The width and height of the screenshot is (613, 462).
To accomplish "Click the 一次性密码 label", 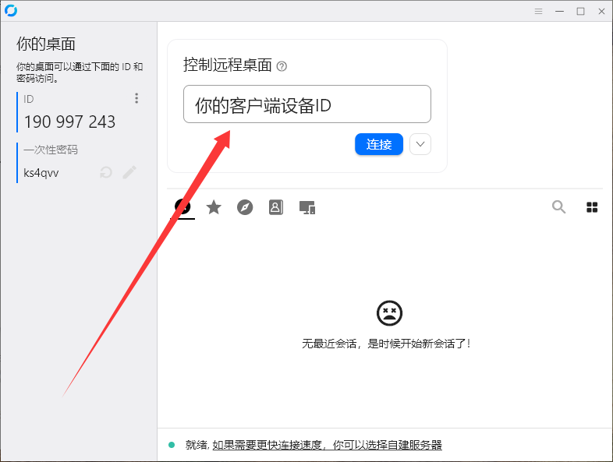I will pos(51,150).
